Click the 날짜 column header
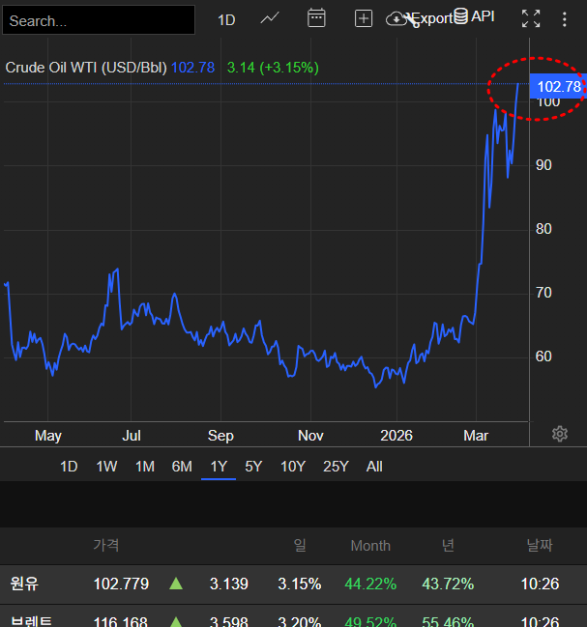 [x=540, y=545]
